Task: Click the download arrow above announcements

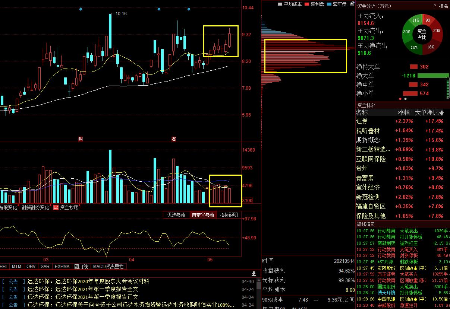Action: (254, 274)
